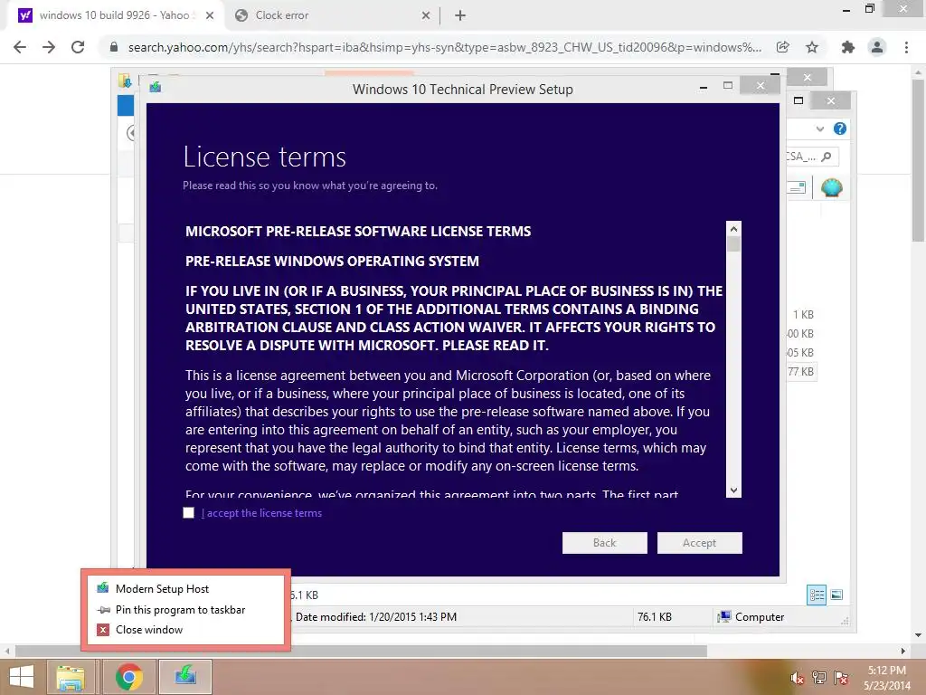Screen dimensions: 926x695
Task: Go back in Chrome
Action: pos(20,47)
